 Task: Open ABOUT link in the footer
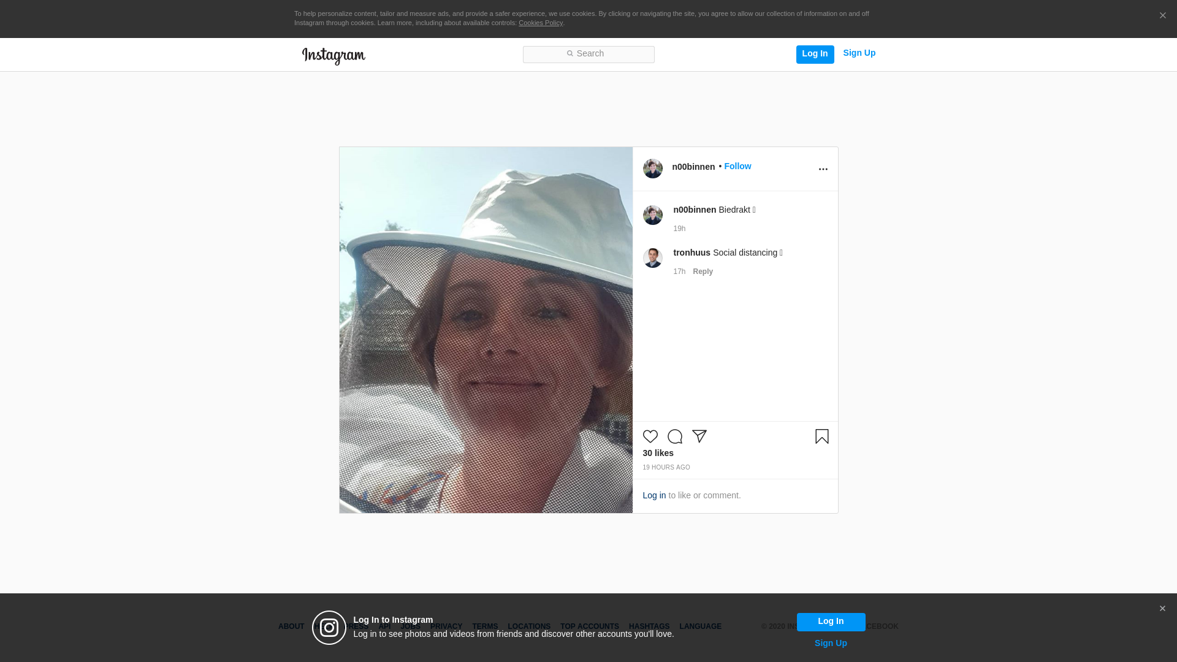[x=291, y=626]
